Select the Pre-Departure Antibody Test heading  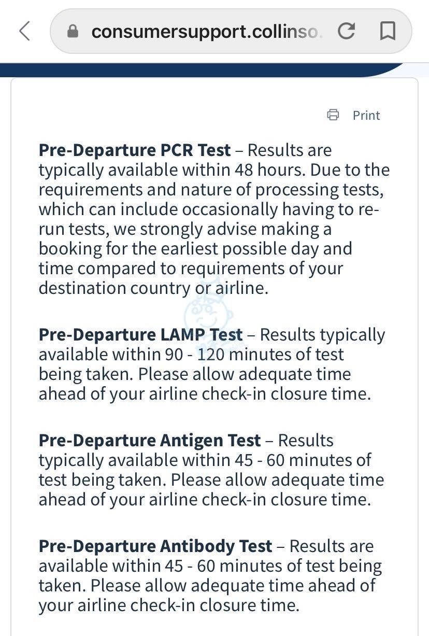[155, 546]
